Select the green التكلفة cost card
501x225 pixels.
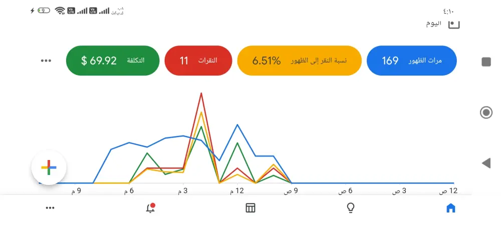point(112,60)
